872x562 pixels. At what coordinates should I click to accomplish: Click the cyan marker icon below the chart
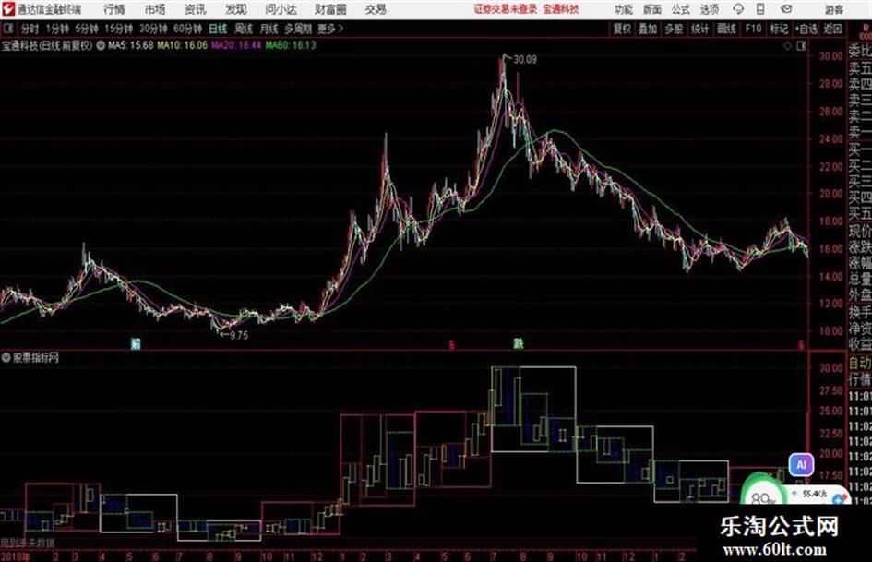pyautogui.click(x=135, y=343)
